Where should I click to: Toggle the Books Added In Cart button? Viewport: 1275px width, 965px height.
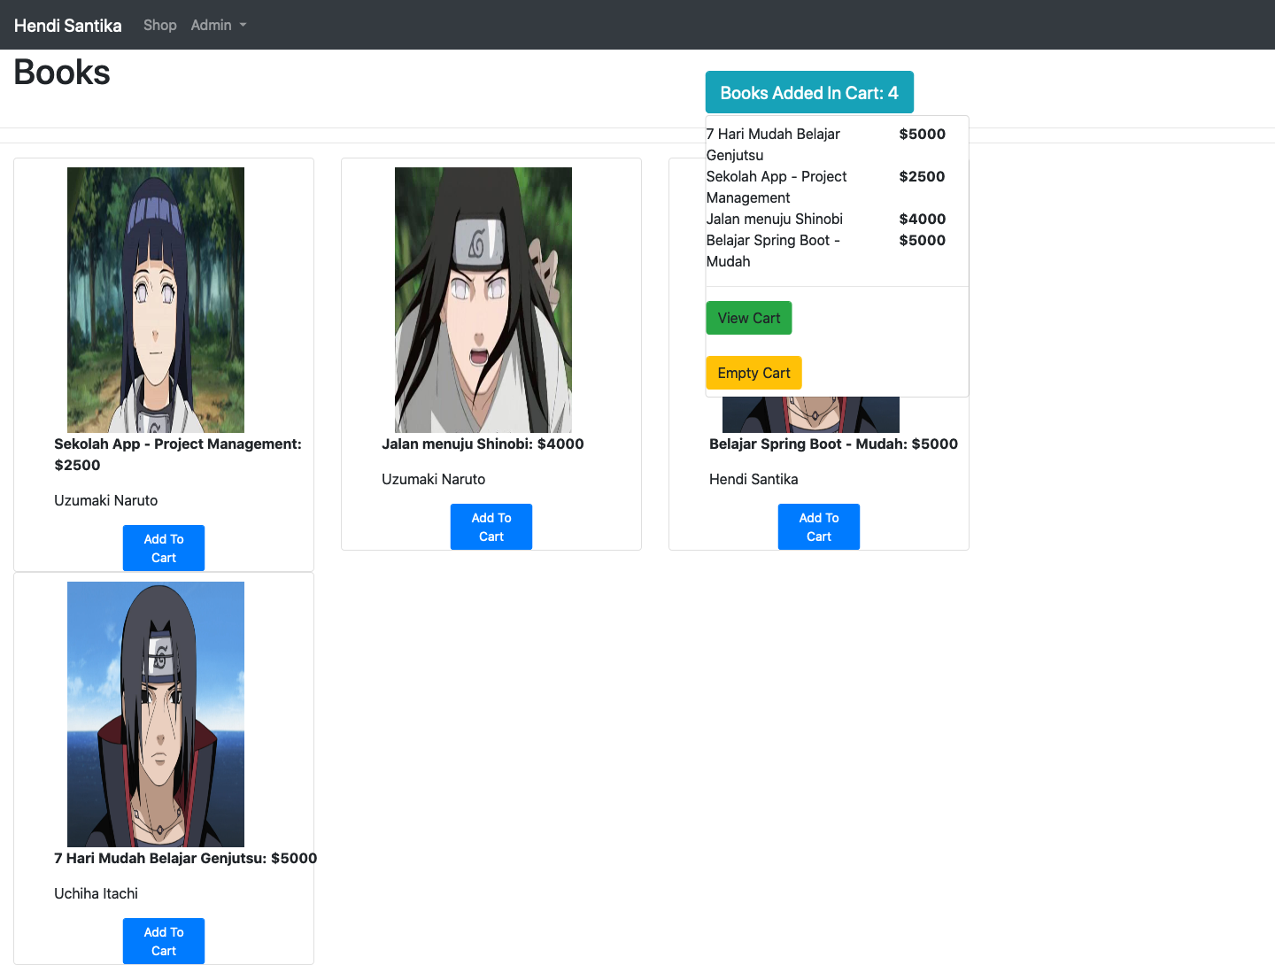(809, 92)
